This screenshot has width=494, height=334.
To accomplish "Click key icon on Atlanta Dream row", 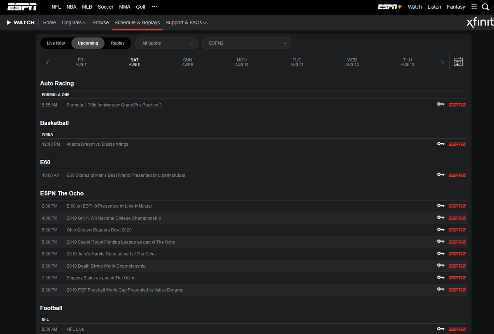I will click(441, 144).
